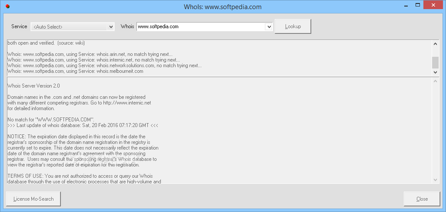Close window with red X title button
446x212 pixels.
coord(433,5)
